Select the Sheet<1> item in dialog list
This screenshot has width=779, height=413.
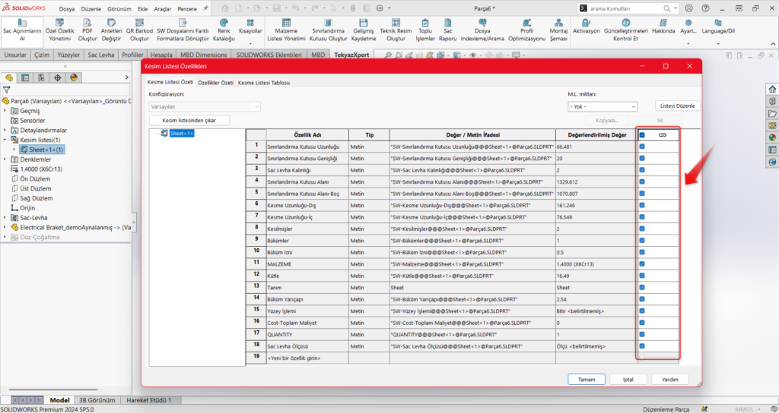tap(182, 134)
